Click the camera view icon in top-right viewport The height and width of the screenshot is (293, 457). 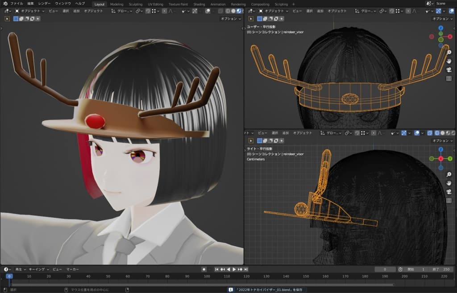pyautogui.click(x=449, y=70)
